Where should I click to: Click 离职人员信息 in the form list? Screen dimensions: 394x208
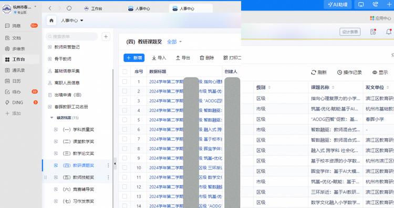[x=67, y=83]
